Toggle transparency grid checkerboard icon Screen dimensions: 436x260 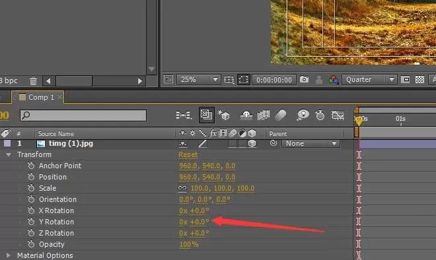pyautogui.click(x=419, y=80)
